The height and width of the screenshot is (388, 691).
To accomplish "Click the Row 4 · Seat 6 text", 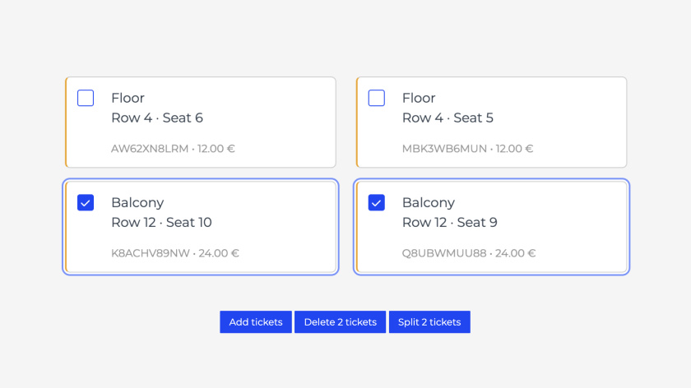I will click(x=157, y=118).
